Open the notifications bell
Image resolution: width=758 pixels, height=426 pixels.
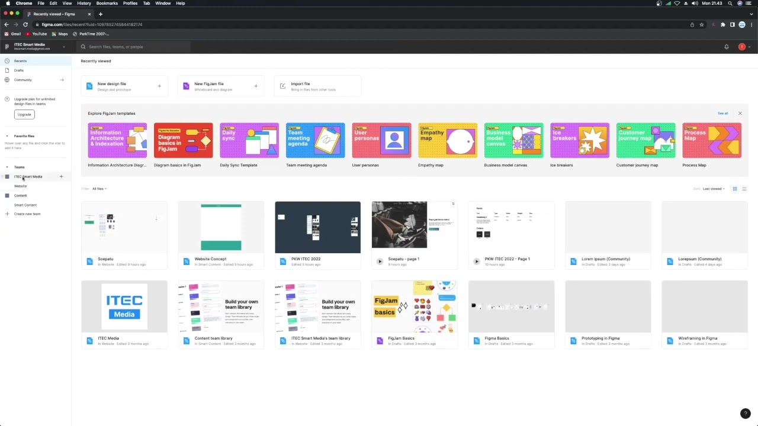[x=727, y=47]
